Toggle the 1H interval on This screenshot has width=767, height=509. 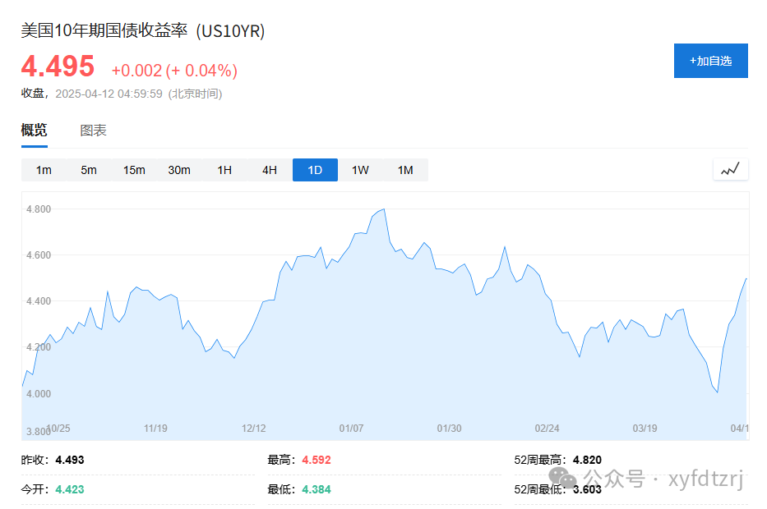[224, 169]
